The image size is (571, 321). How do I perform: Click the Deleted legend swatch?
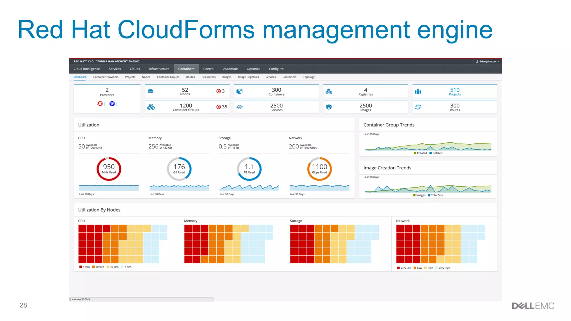[430, 153]
